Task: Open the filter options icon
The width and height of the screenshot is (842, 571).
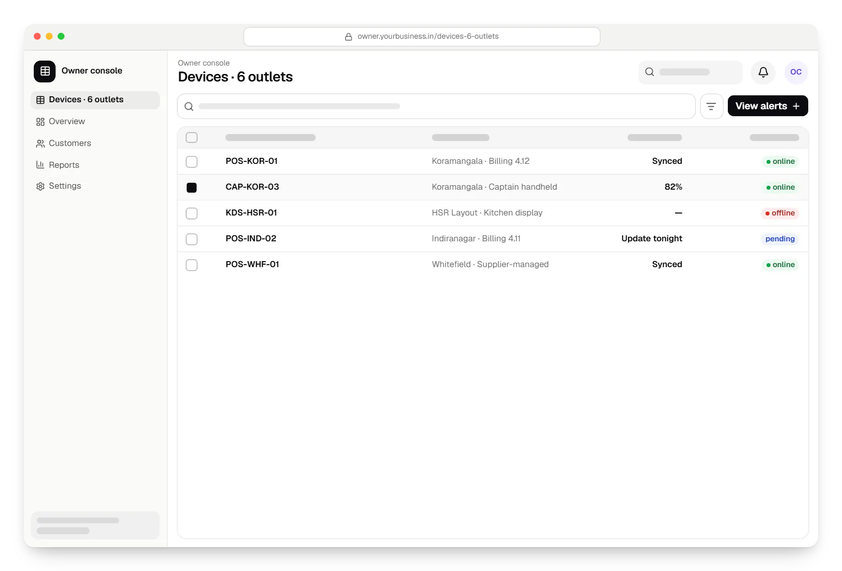Action: coord(711,106)
